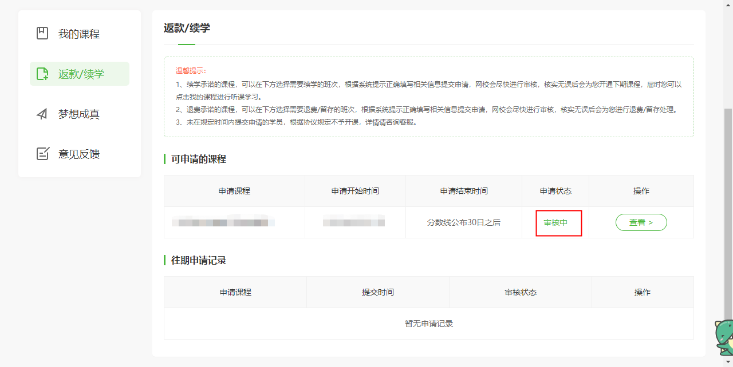Click the 申请开始时间 column header
This screenshot has height=367, width=733.
coord(355,191)
